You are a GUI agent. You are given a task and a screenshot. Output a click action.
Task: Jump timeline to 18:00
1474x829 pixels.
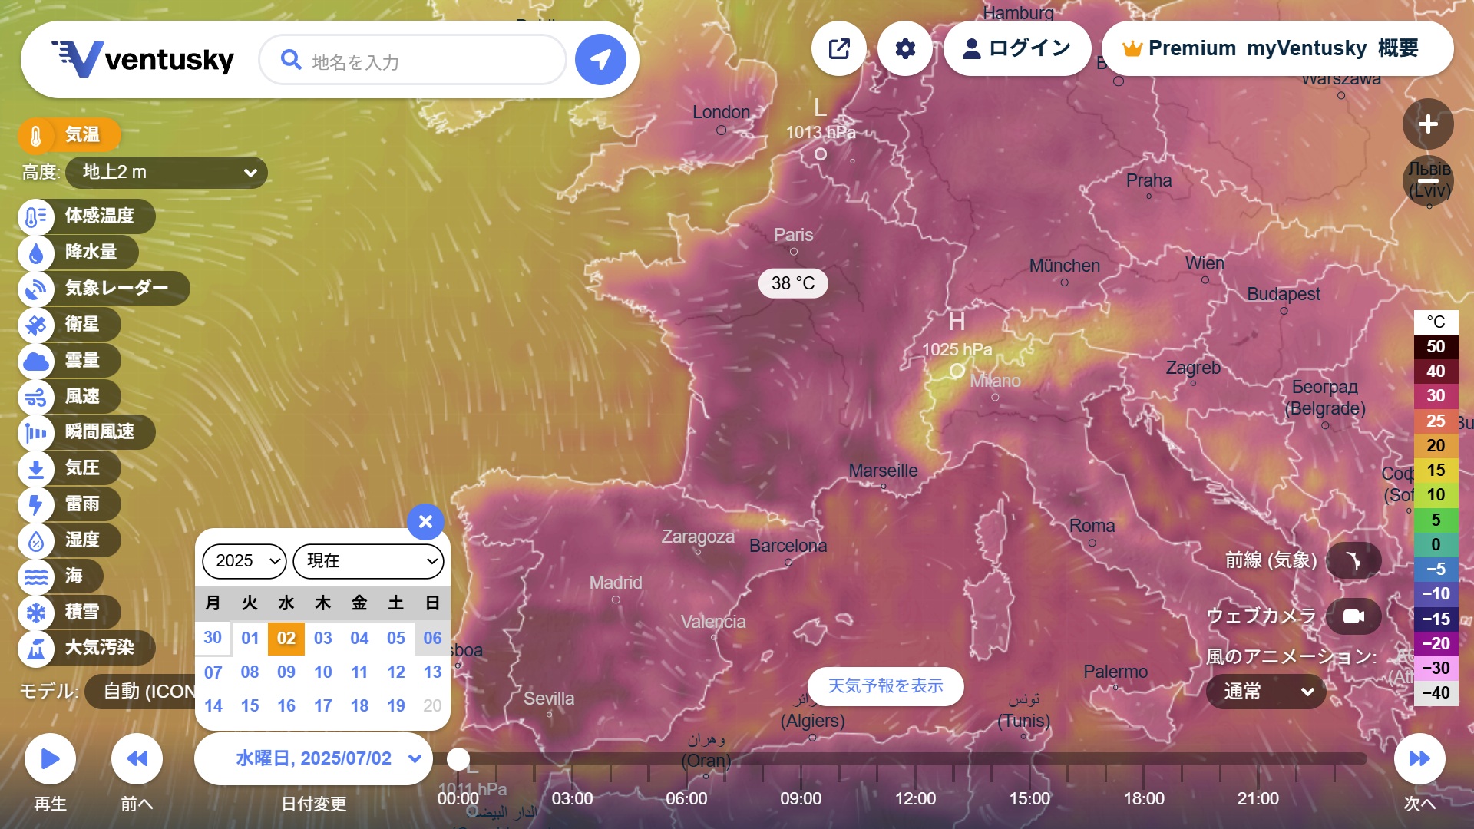click(1144, 799)
